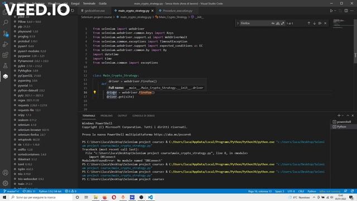Screen dimensions: 357x201
Task: Create a new terminal with plus icon
Action: click(x=339, y=116)
